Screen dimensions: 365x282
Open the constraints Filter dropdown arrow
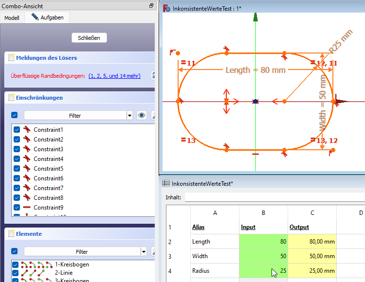[129, 115]
